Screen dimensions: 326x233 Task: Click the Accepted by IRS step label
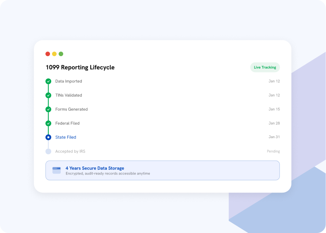(x=70, y=151)
